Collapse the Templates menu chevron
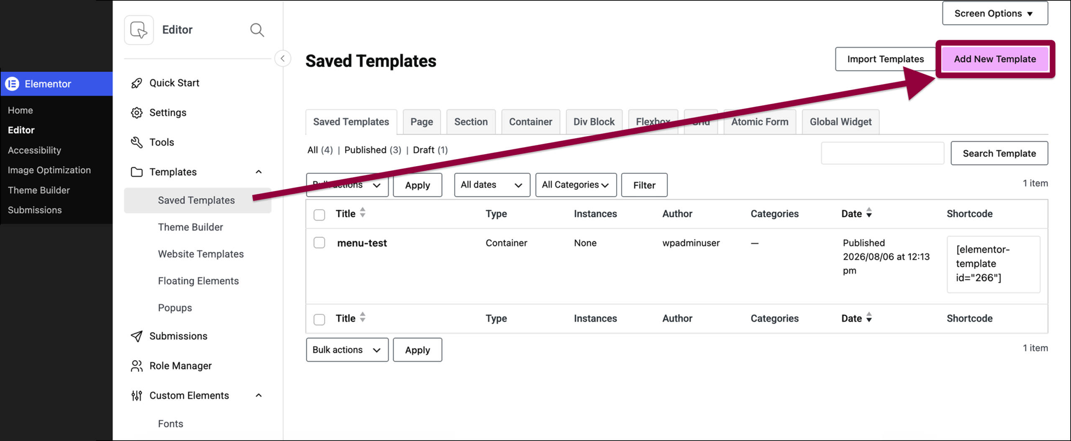 [x=259, y=172]
